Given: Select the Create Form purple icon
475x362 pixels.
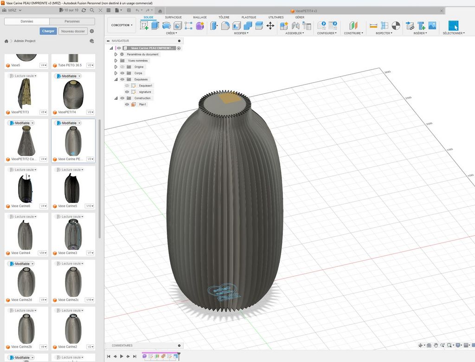Looking at the screenshot, I should point(200,26).
